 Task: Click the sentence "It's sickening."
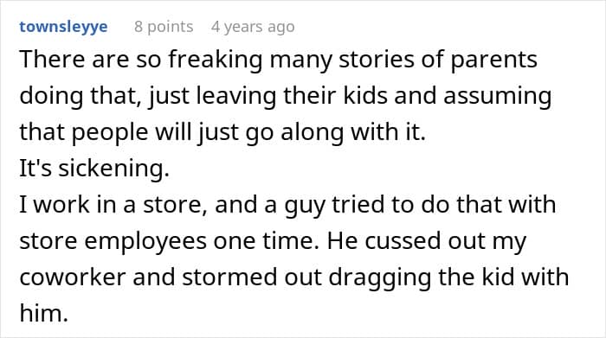click(94, 169)
